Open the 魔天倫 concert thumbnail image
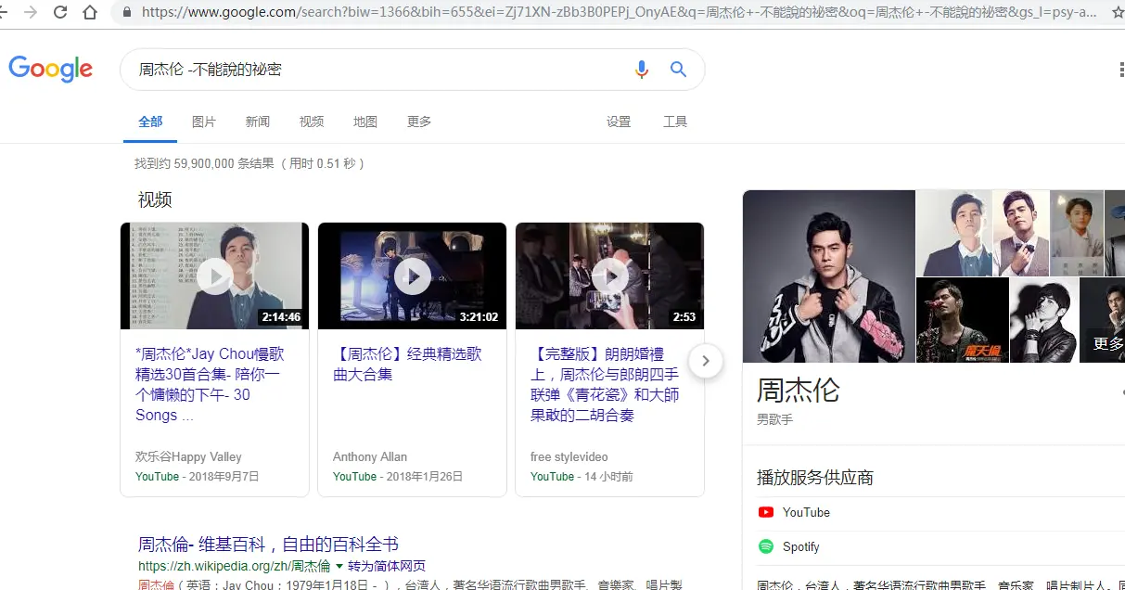Screen dimensions: 1125x590 click(962, 320)
